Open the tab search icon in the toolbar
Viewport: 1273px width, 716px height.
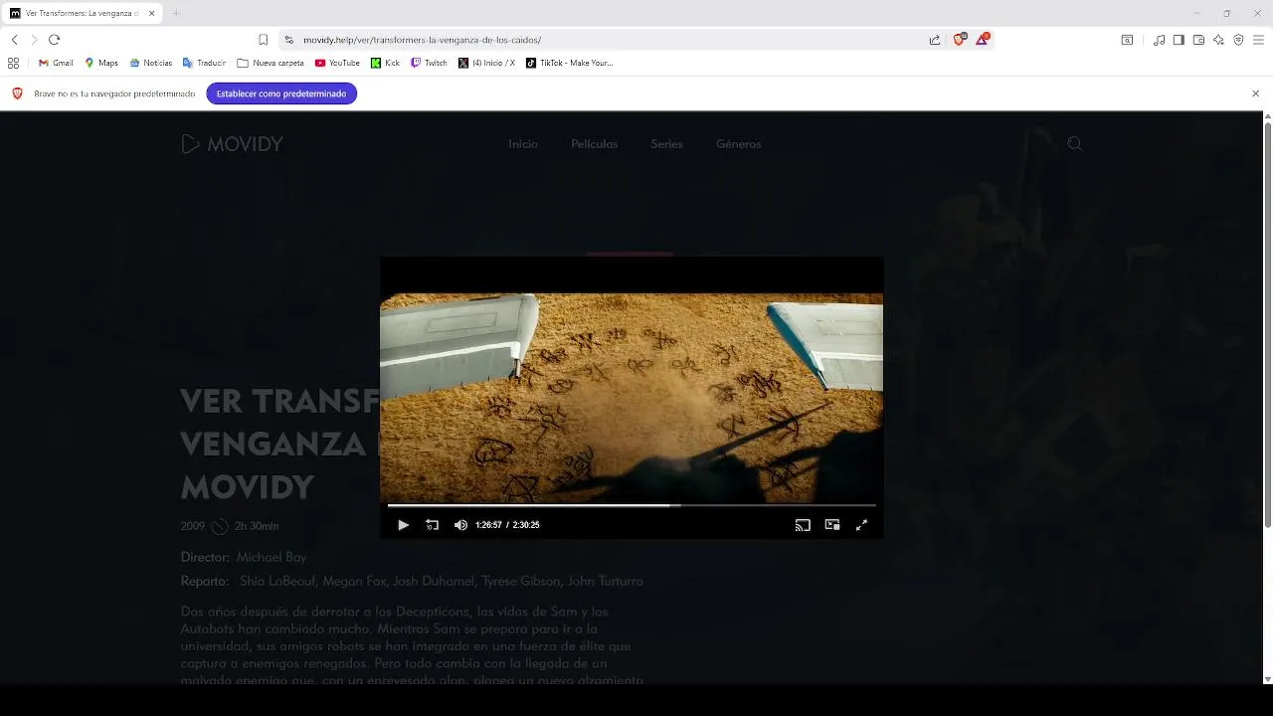(x=1127, y=40)
